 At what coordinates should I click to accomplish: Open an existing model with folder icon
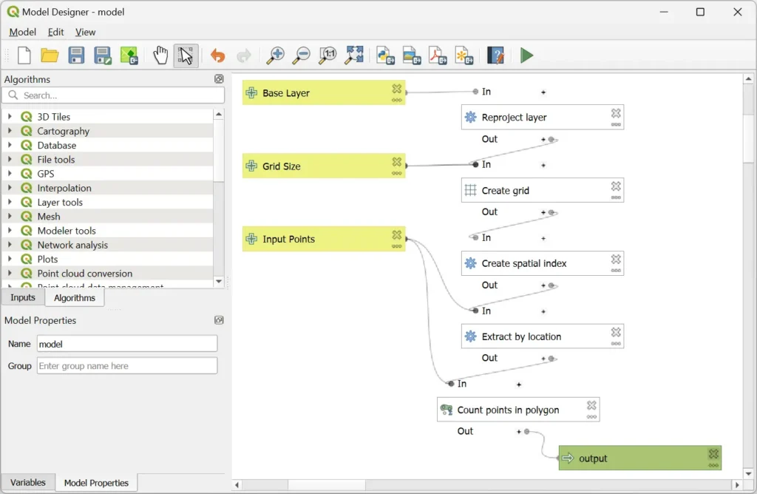(50, 55)
